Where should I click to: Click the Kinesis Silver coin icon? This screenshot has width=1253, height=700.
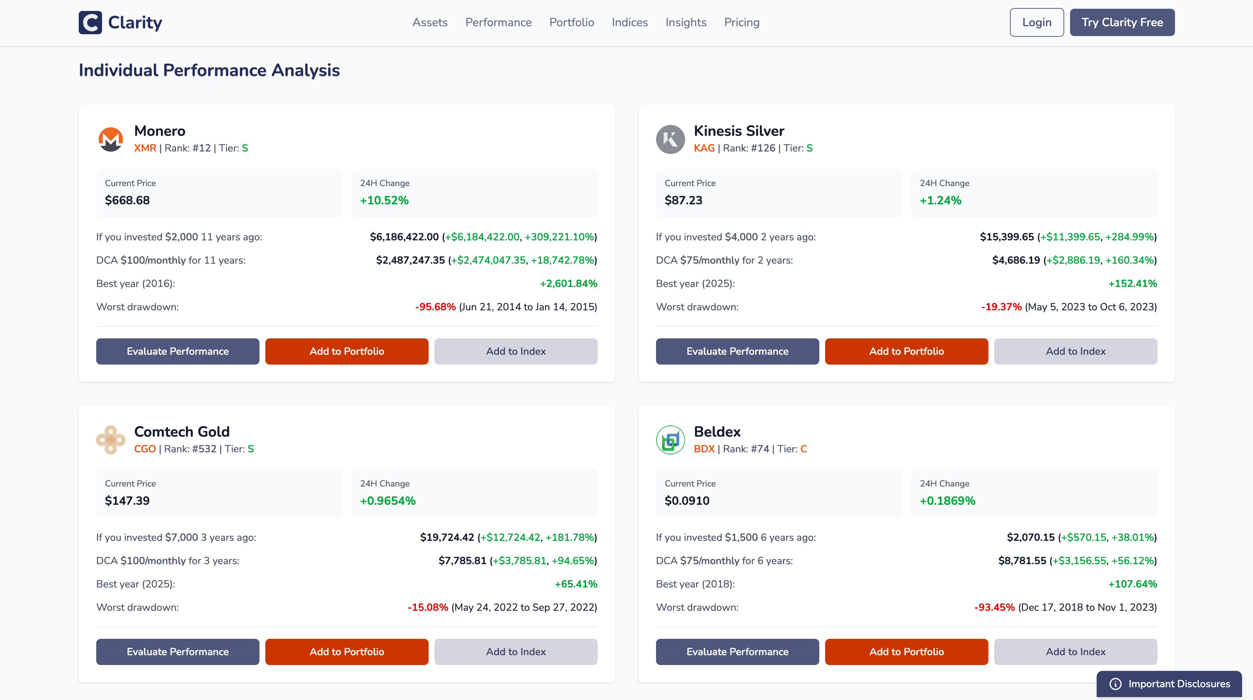pyautogui.click(x=670, y=139)
